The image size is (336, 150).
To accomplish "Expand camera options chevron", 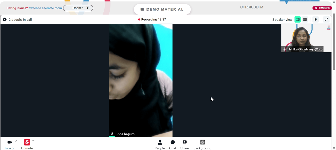I will coord(16,141).
